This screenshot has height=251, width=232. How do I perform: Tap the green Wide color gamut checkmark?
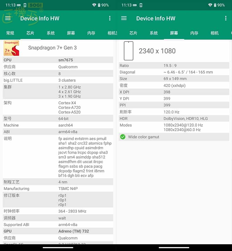(x=123, y=137)
